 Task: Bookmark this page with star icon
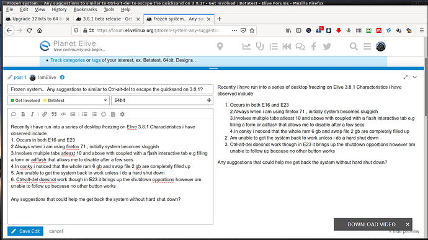252,30
